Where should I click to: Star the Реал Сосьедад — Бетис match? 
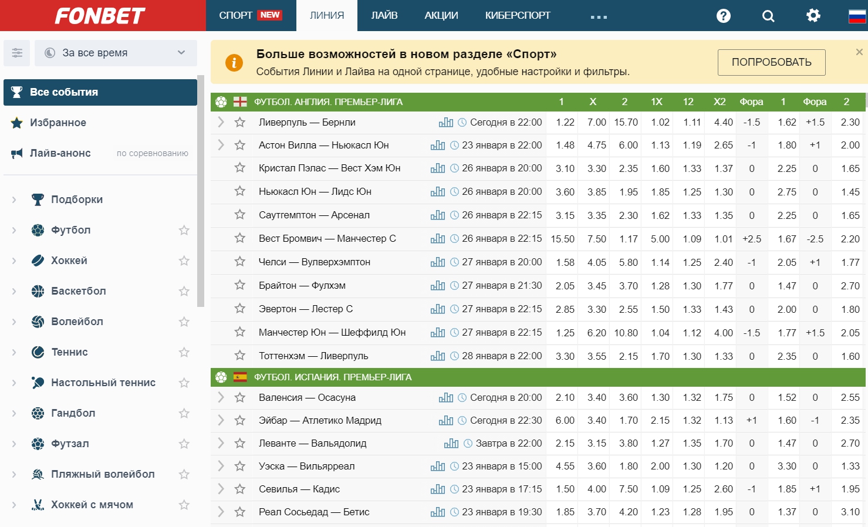[239, 512]
